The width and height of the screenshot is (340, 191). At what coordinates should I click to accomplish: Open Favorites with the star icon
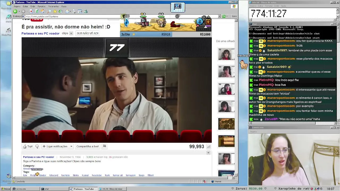[55, 11]
